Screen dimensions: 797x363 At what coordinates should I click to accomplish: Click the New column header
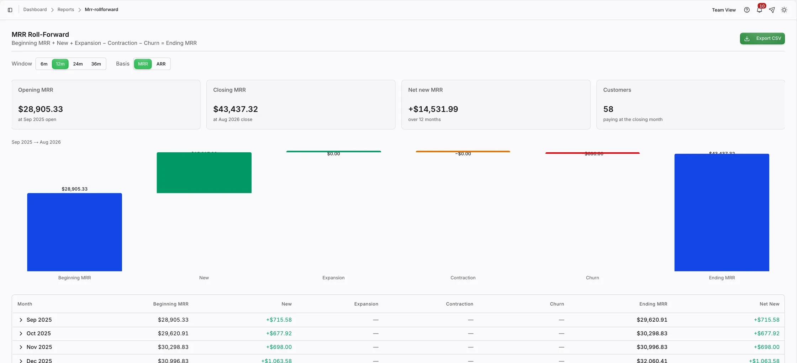pyautogui.click(x=286, y=304)
